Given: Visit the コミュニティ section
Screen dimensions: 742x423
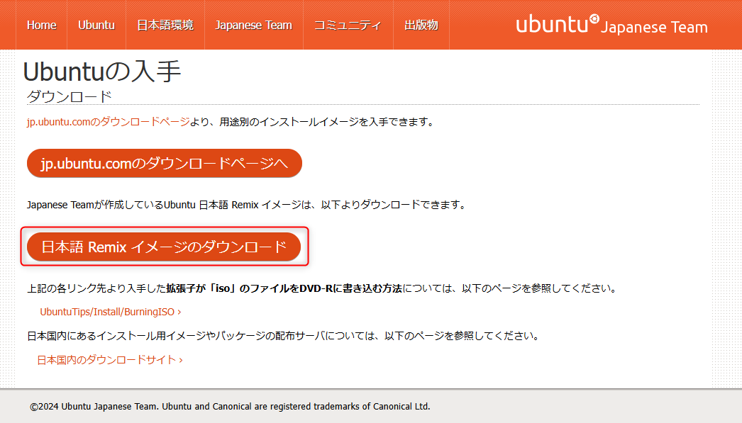Looking at the screenshot, I should [348, 24].
